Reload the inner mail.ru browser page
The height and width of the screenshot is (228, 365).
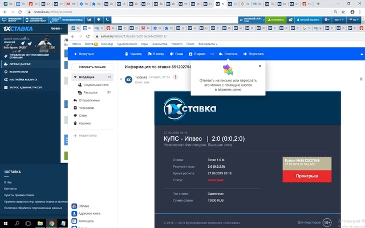tap(88, 36)
